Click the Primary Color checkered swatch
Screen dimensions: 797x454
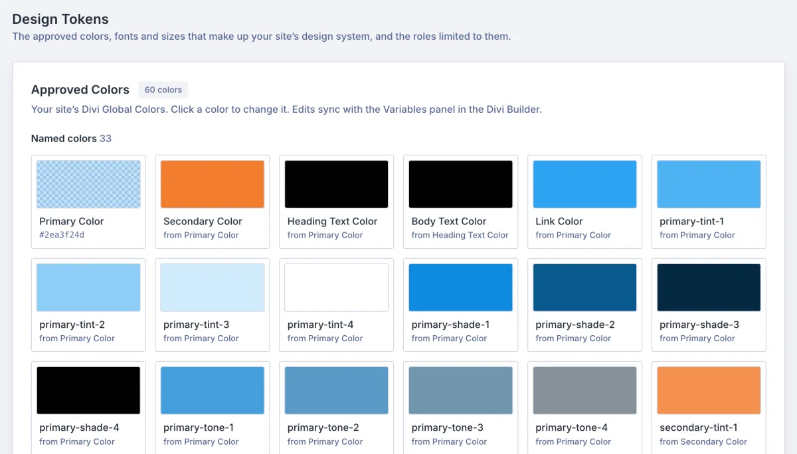(x=88, y=185)
